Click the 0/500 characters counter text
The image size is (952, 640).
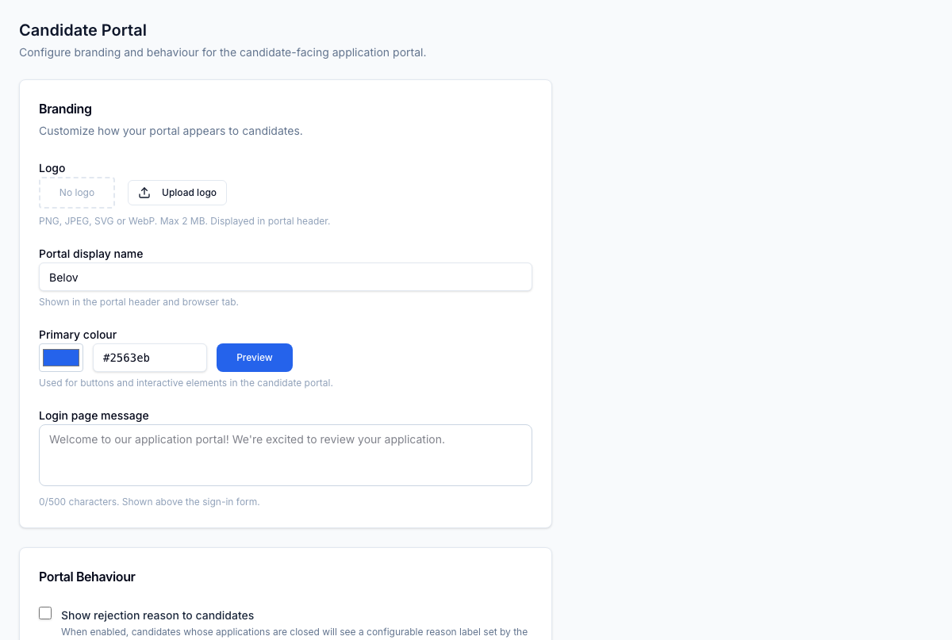click(x=149, y=502)
